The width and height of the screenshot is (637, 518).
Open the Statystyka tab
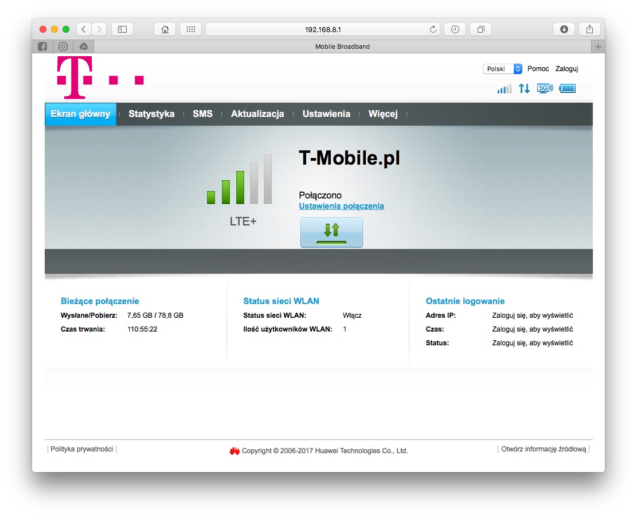[x=151, y=114]
